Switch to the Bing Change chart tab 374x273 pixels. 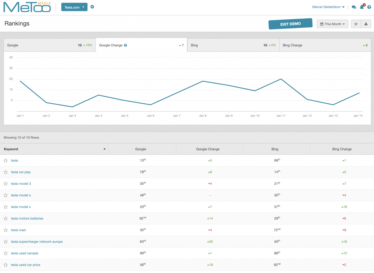[325, 45]
